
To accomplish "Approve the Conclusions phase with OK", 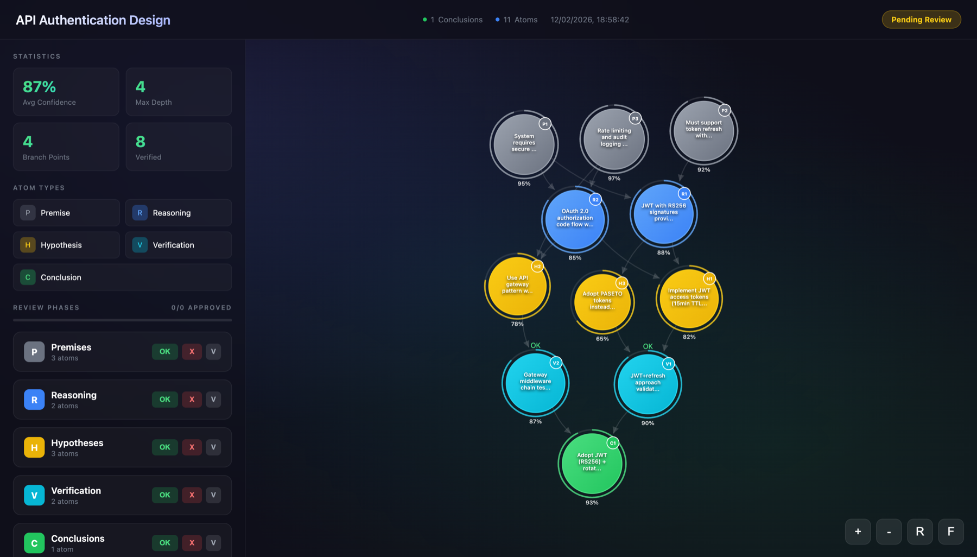I will (x=164, y=542).
